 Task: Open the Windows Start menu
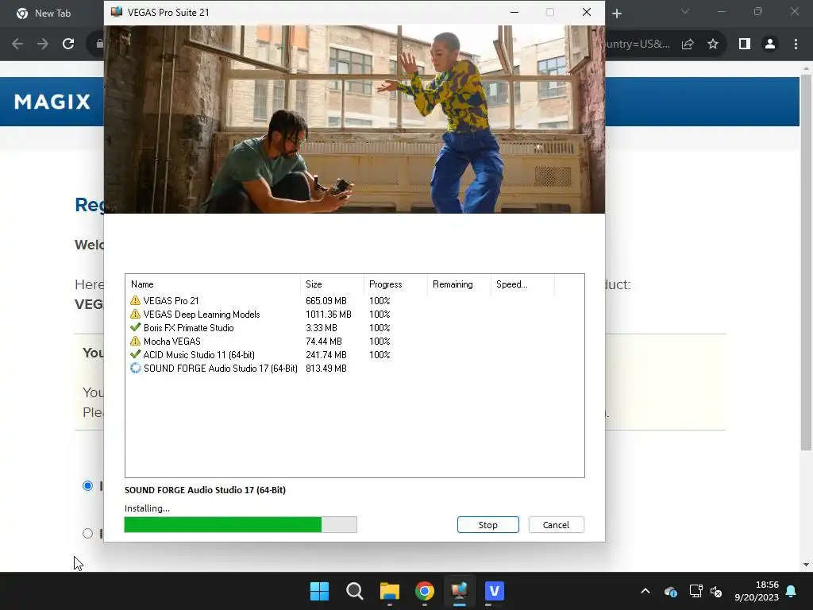[319, 591]
